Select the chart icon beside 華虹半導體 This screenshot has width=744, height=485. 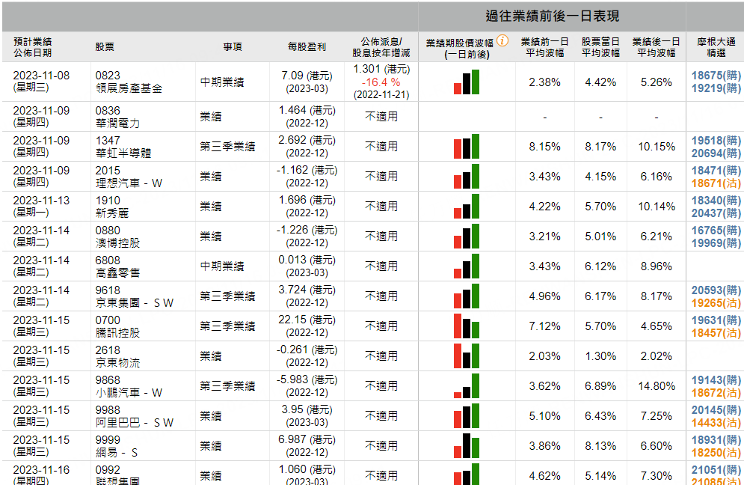467,146
